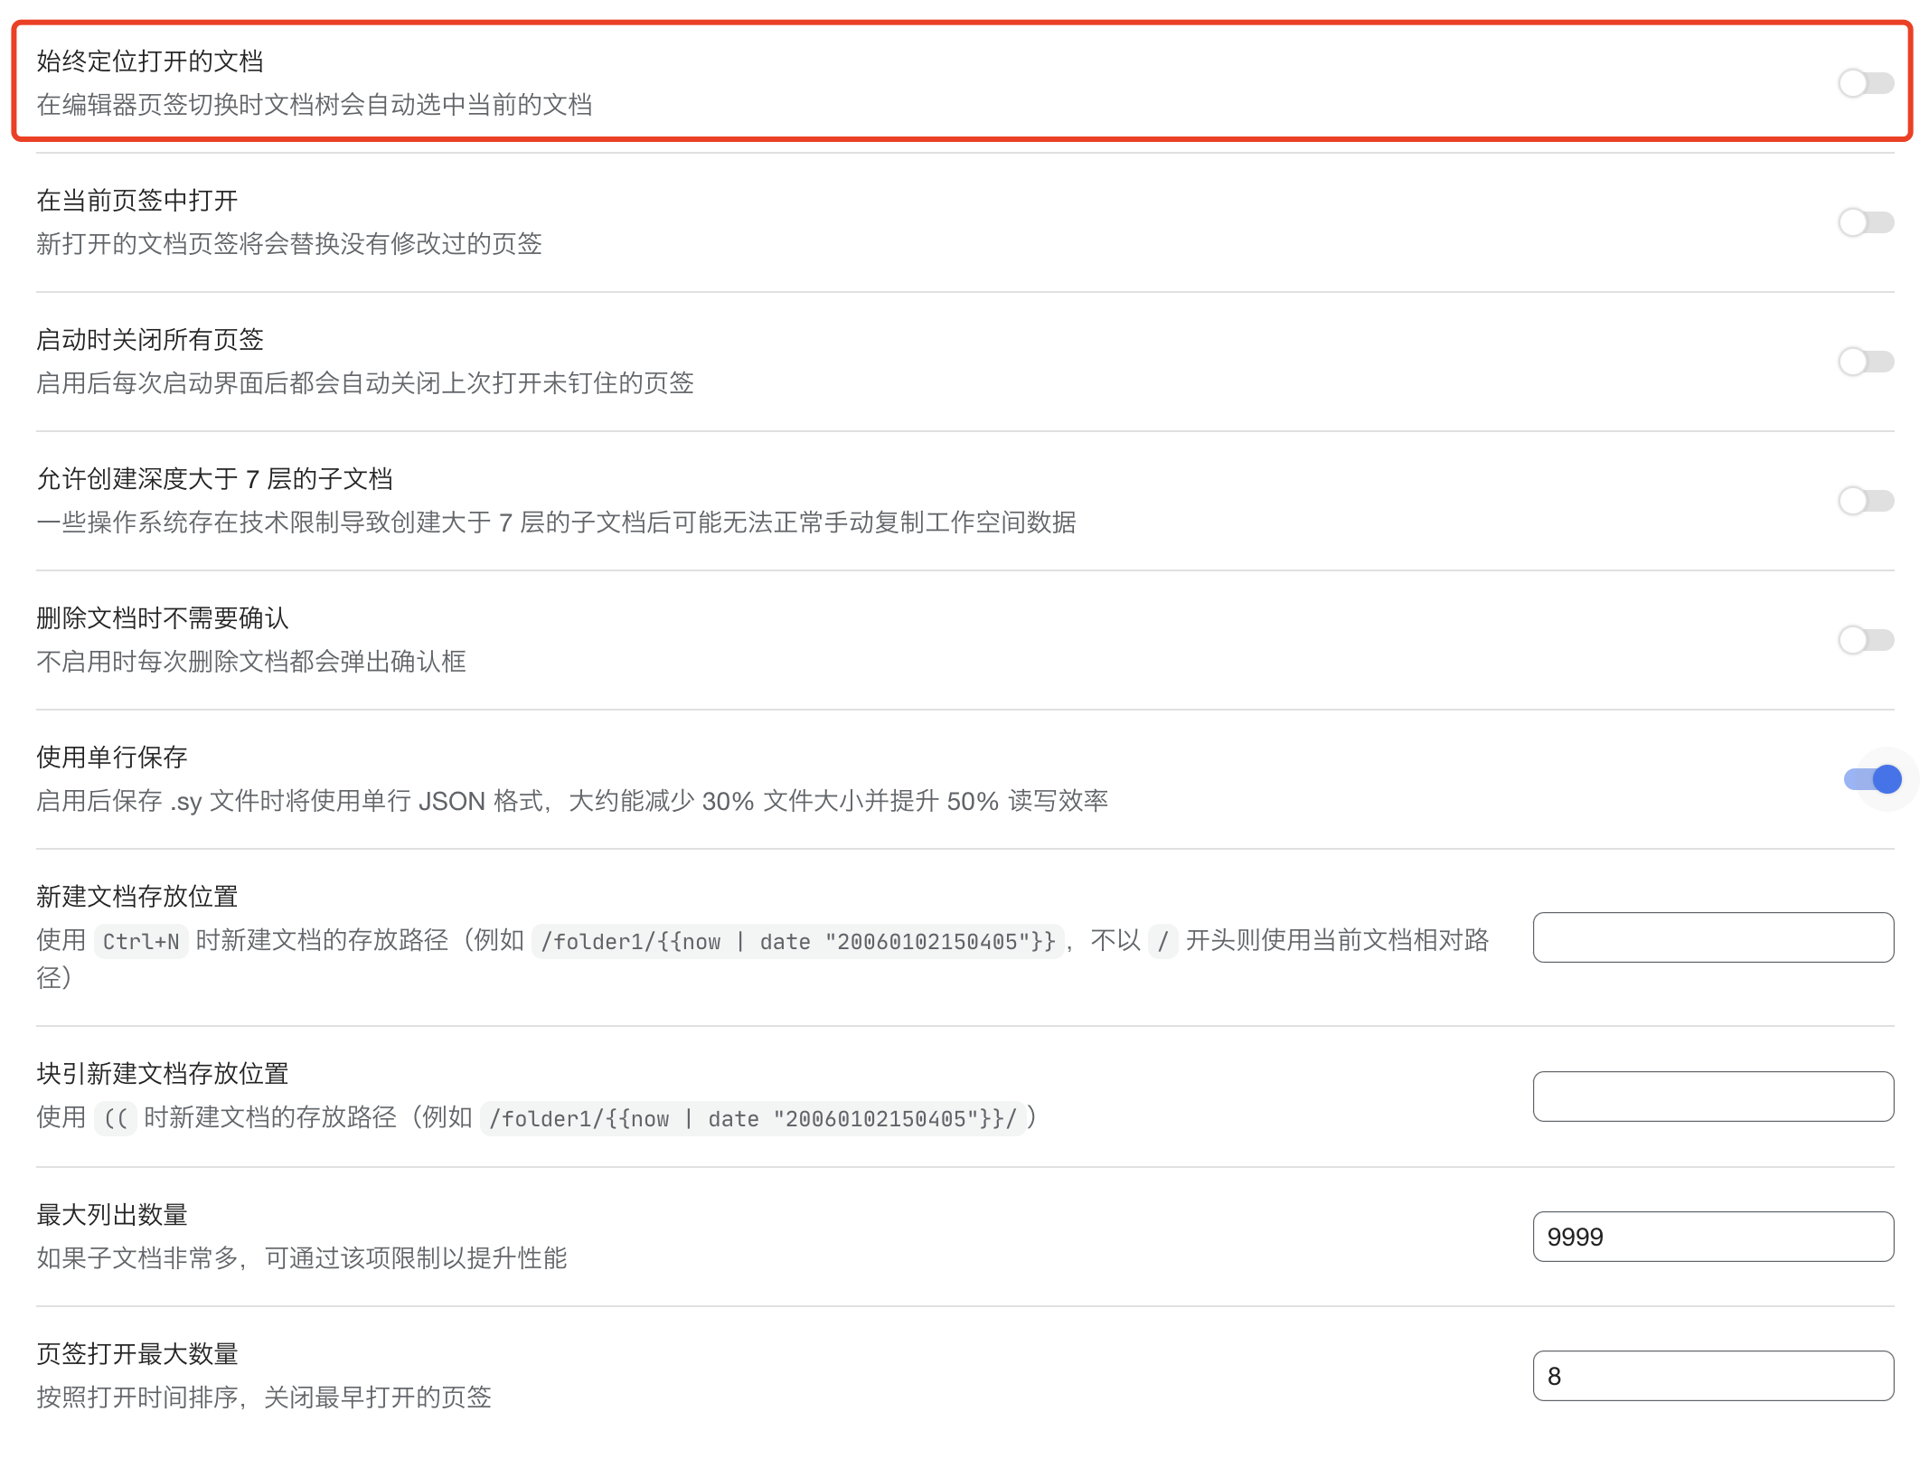Click the 最大列出数量 field showing 9999
The width and height of the screenshot is (1929, 1459).
click(x=1712, y=1237)
